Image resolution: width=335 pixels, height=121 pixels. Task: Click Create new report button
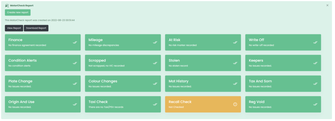pos(18,12)
